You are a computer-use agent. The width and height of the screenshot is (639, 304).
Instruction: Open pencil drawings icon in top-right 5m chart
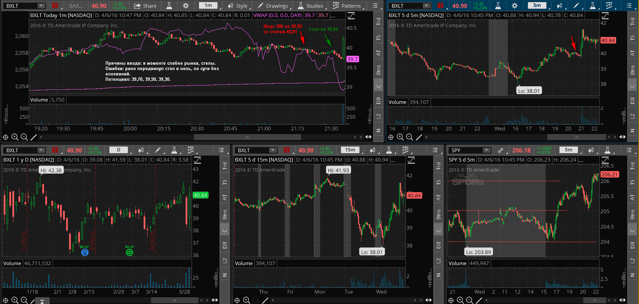pos(576,6)
